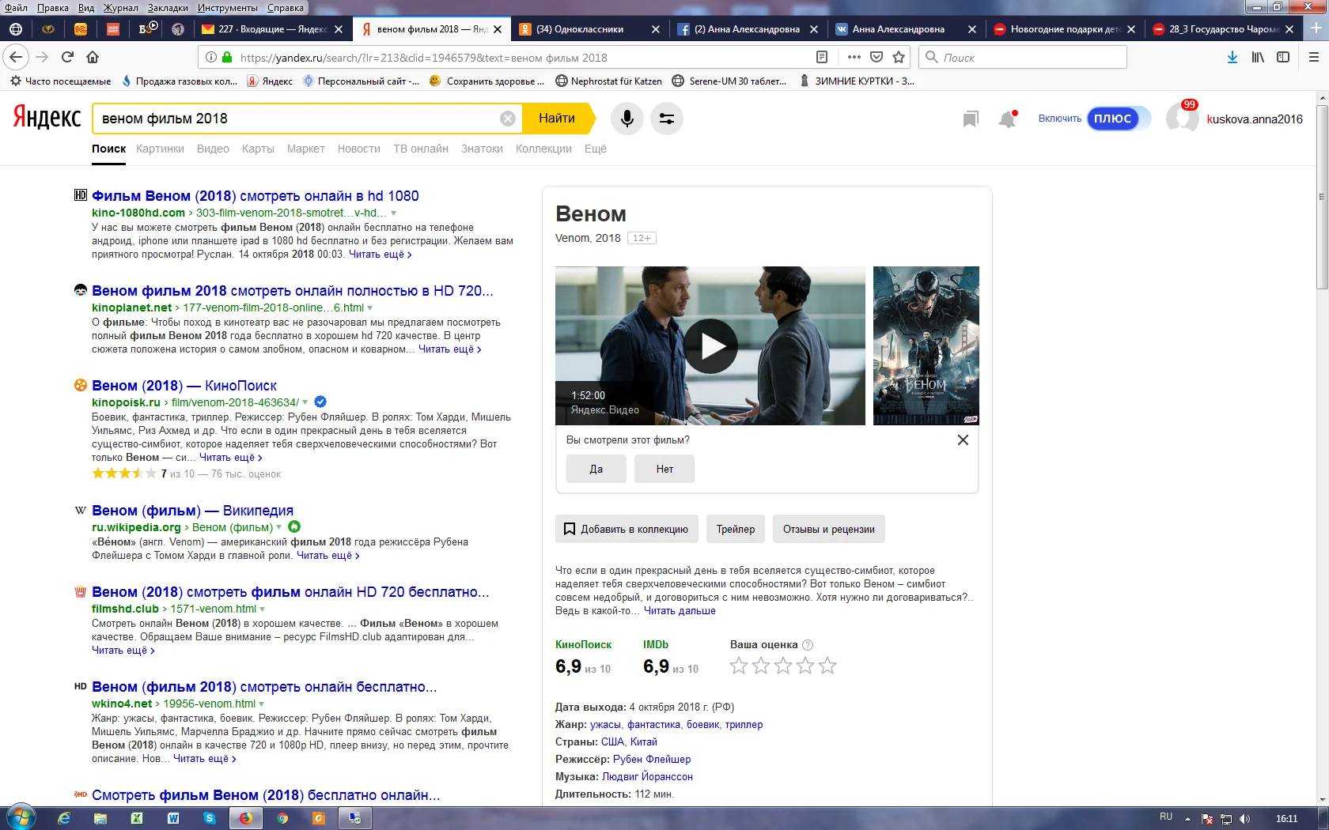The image size is (1329, 830).
Task: Open Windows Start menu
Action: click(21, 817)
